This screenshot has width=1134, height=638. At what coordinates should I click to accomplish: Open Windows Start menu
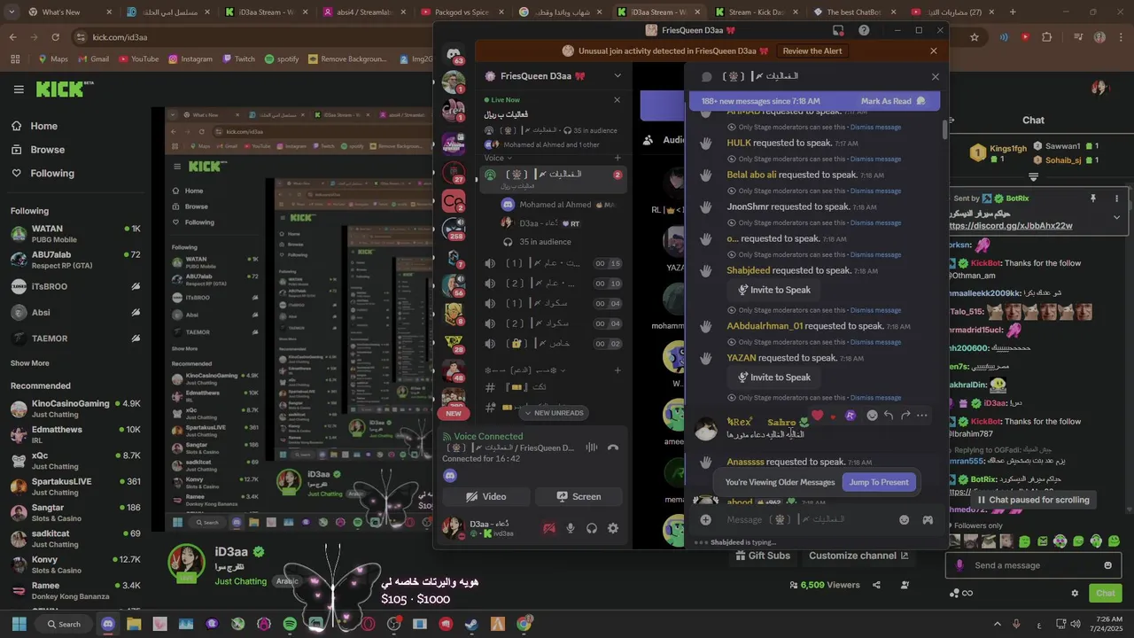(x=19, y=624)
